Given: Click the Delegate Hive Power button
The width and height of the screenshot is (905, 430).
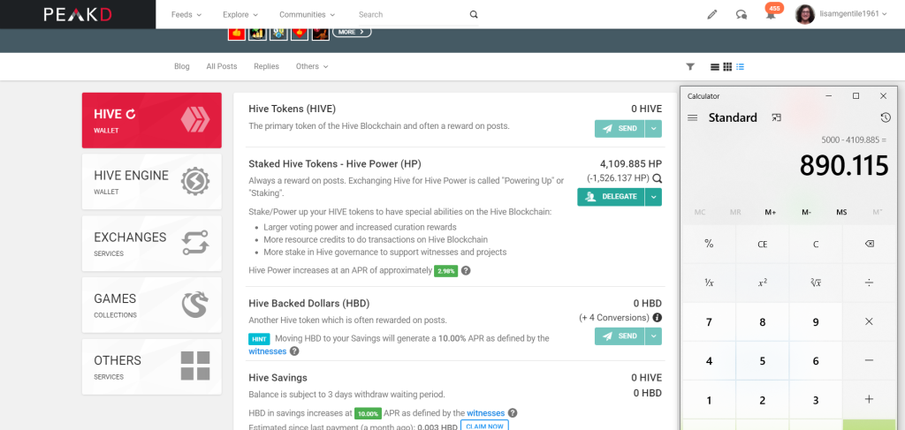Looking at the screenshot, I should 611,197.
